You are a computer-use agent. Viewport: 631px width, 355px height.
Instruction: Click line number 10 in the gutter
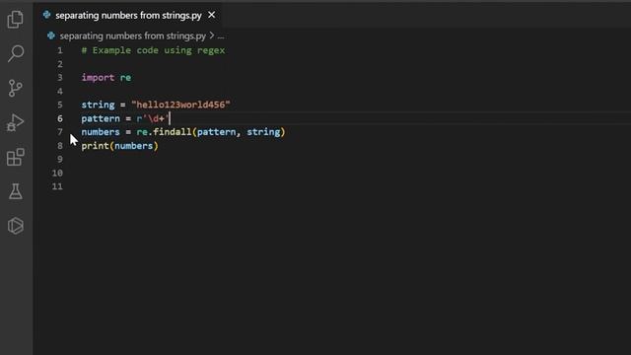(57, 173)
